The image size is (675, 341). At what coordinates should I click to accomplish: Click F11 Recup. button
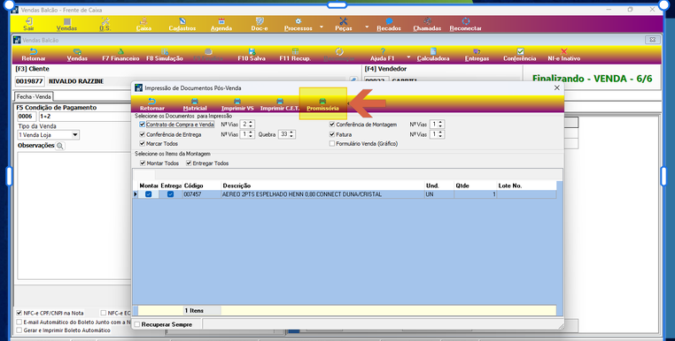coord(295,55)
